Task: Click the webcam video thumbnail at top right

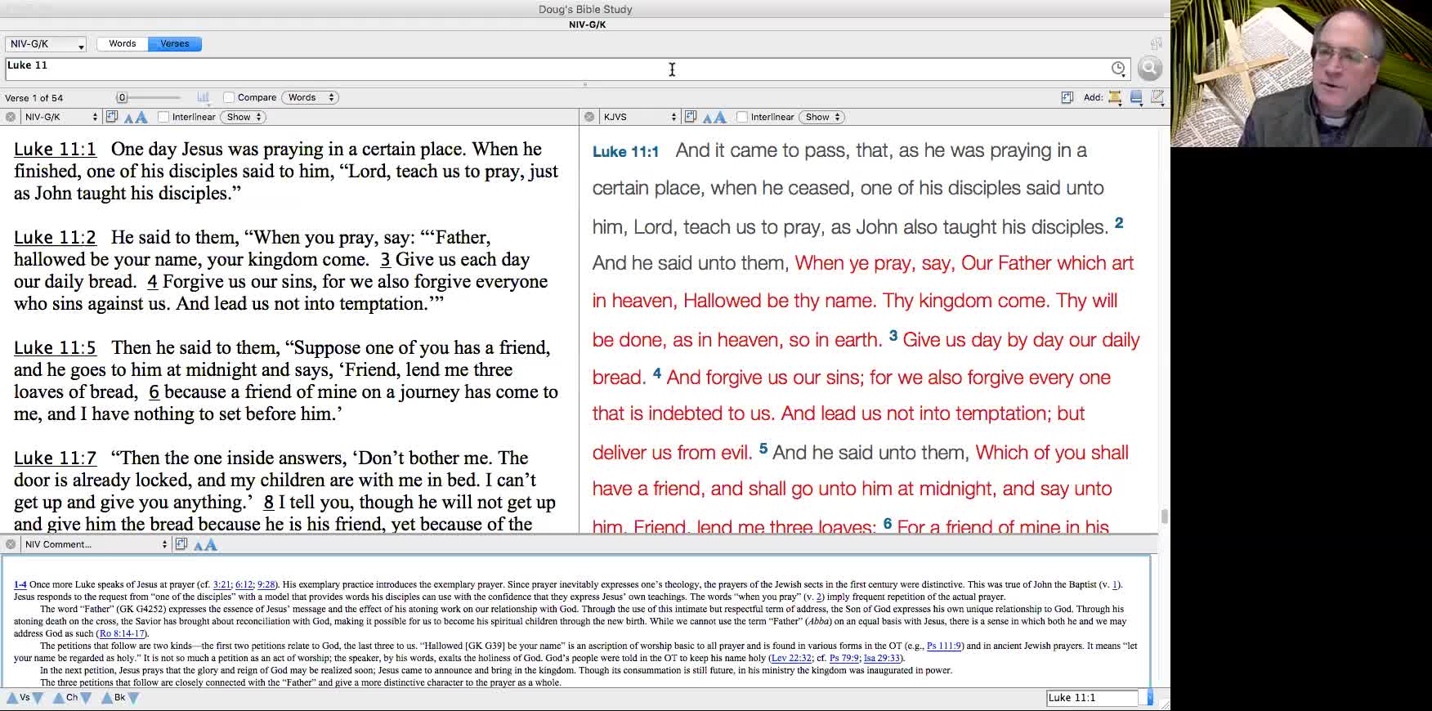Action: pyautogui.click(x=1301, y=74)
